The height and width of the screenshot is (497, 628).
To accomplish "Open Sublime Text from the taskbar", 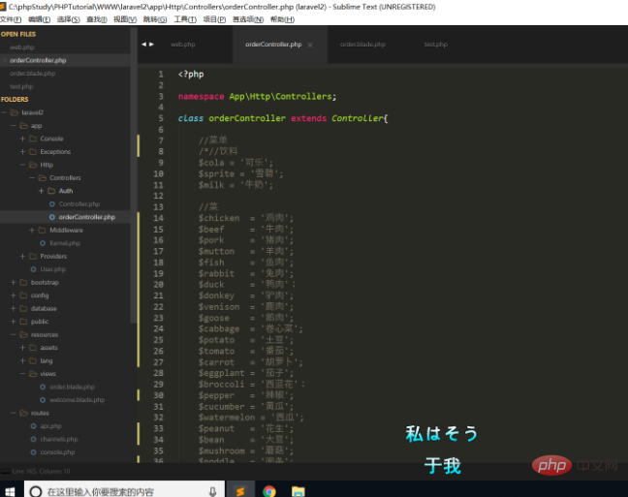I will (x=240, y=490).
